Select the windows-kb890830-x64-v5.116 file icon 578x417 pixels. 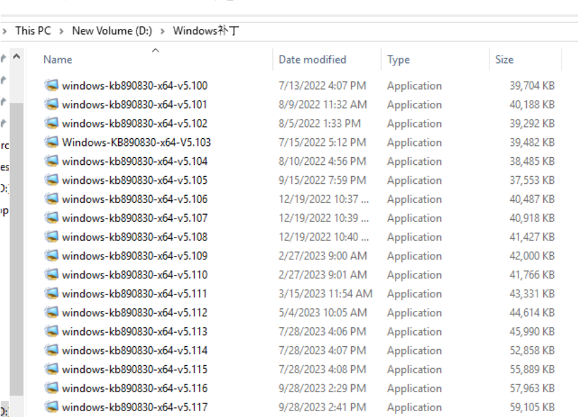point(51,388)
